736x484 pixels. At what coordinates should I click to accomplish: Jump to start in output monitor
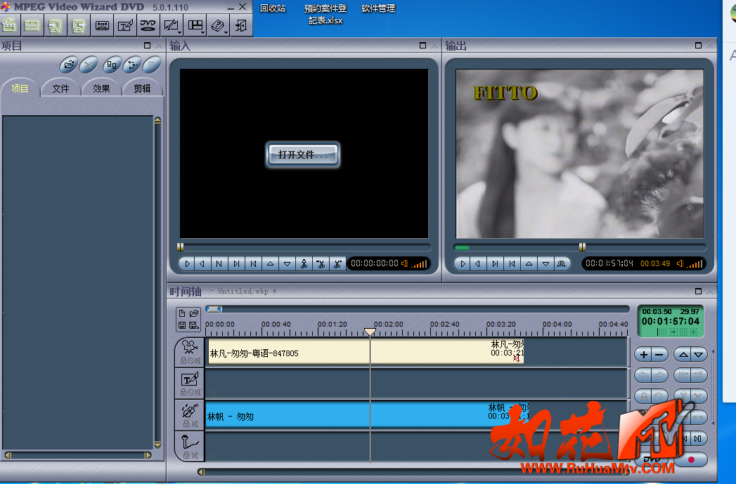point(512,264)
